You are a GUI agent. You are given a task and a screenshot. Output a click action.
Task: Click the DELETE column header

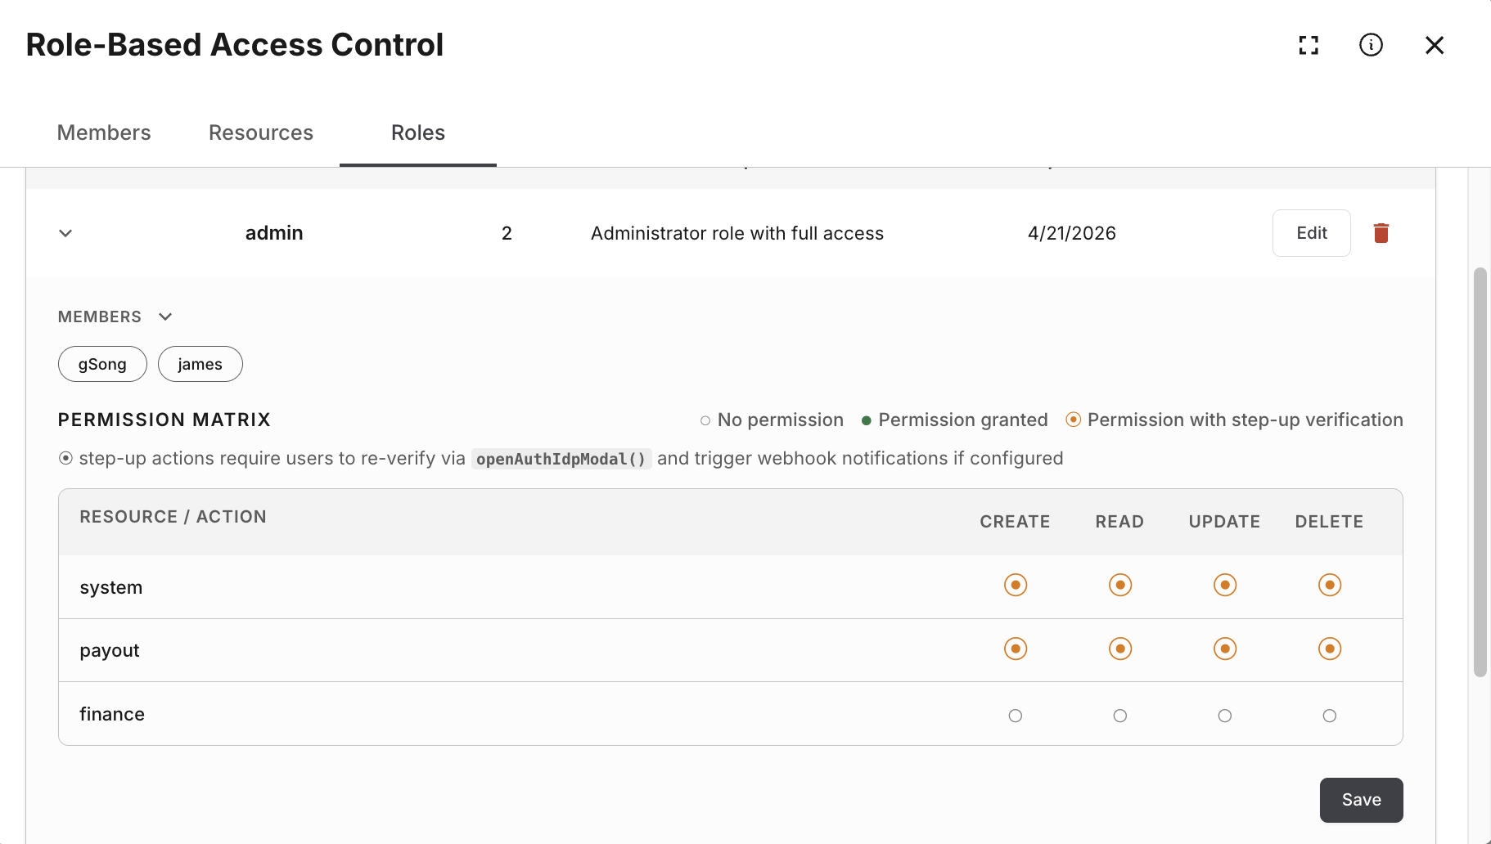pos(1329,522)
